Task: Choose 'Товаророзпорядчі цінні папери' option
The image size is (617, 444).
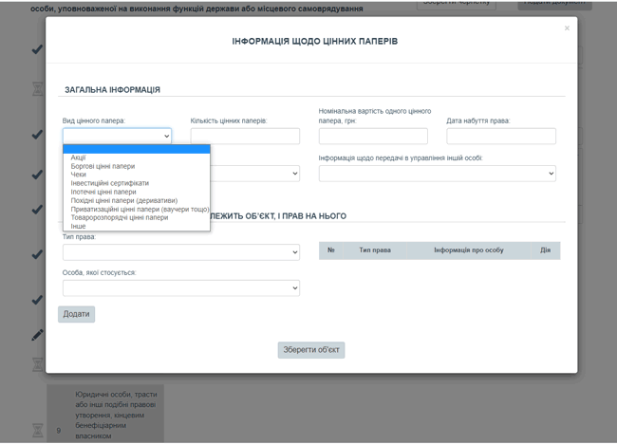Action: pyautogui.click(x=119, y=217)
